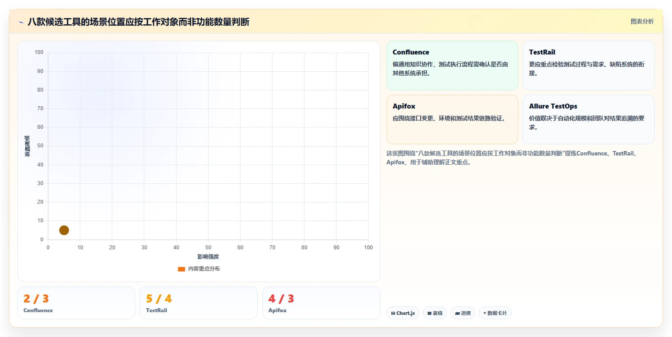Click the orange legend color box
672x337 pixels.
pyautogui.click(x=181, y=269)
